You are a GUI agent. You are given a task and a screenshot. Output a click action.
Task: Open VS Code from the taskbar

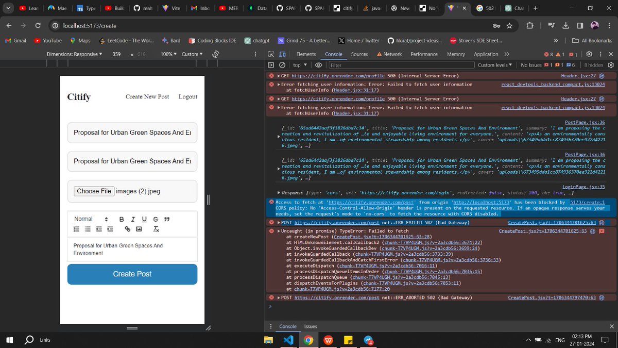click(x=288, y=340)
